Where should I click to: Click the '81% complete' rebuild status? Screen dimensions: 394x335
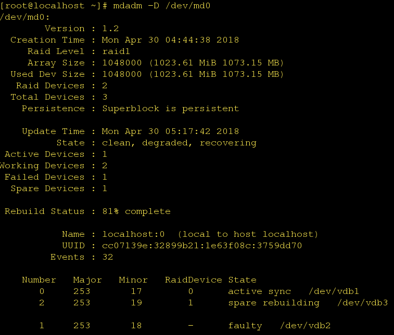(136, 211)
